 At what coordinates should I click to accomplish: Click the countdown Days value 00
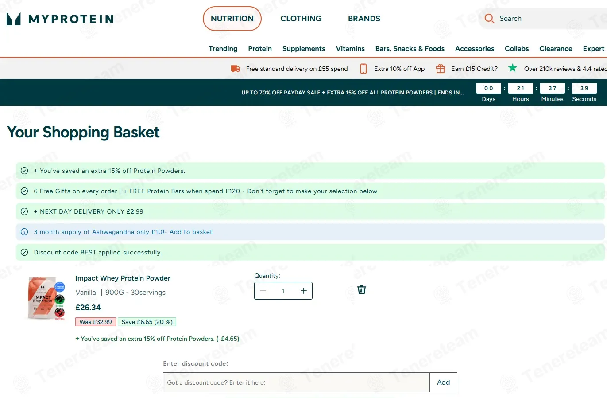click(x=489, y=88)
